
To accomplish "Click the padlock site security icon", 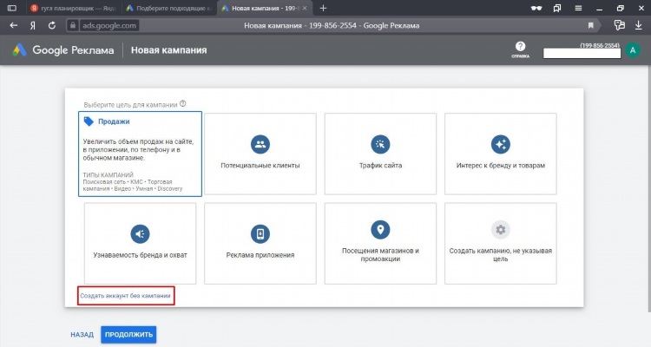I will pos(73,25).
